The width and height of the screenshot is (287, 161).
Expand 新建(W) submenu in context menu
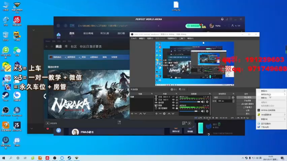click(271, 119)
